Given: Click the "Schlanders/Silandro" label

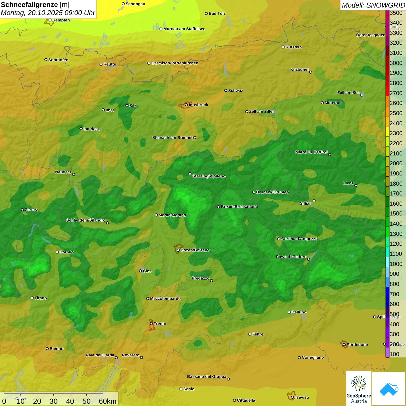Looking at the screenshot, I should tap(86, 220).
